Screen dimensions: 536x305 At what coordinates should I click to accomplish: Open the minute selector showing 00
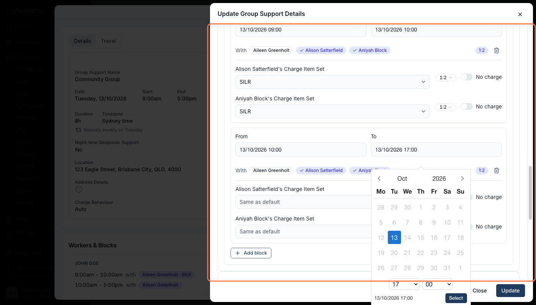pyautogui.click(x=437, y=284)
